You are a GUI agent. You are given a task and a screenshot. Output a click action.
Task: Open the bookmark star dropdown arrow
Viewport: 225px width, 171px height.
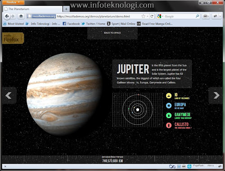[x=148, y=16]
